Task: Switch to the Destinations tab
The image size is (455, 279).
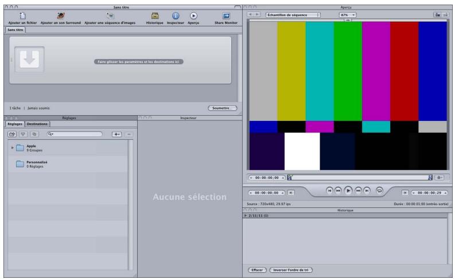Action: pos(38,124)
